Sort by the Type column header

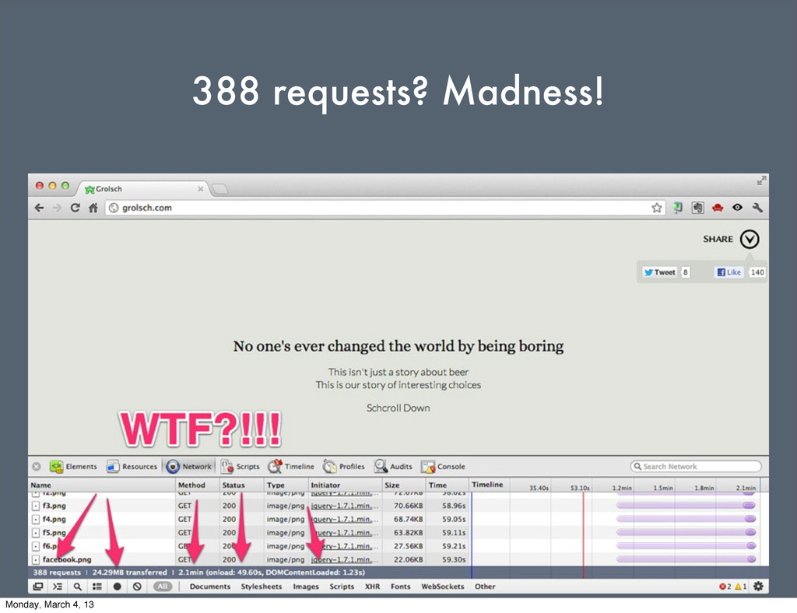pyautogui.click(x=286, y=485)
